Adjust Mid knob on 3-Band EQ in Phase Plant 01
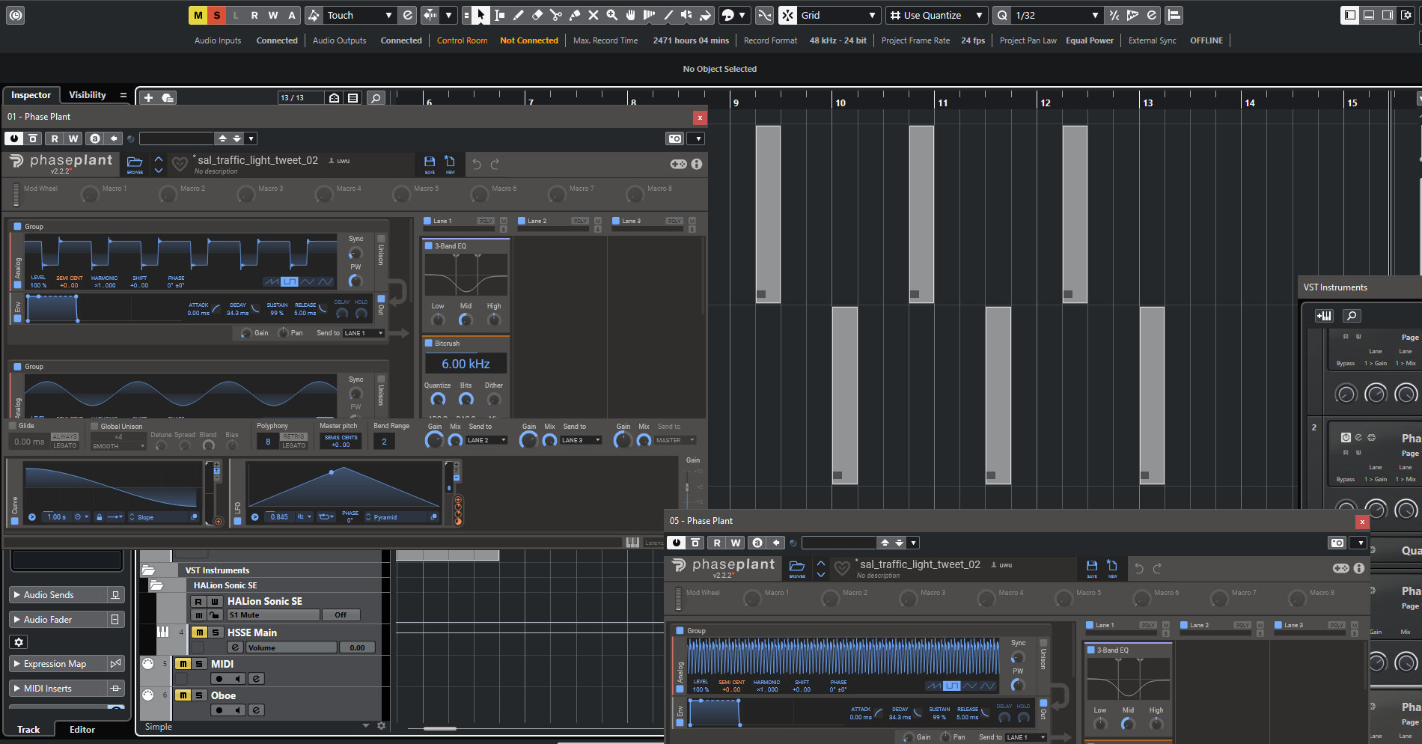Screen dimensions: 1422x744 466,320
